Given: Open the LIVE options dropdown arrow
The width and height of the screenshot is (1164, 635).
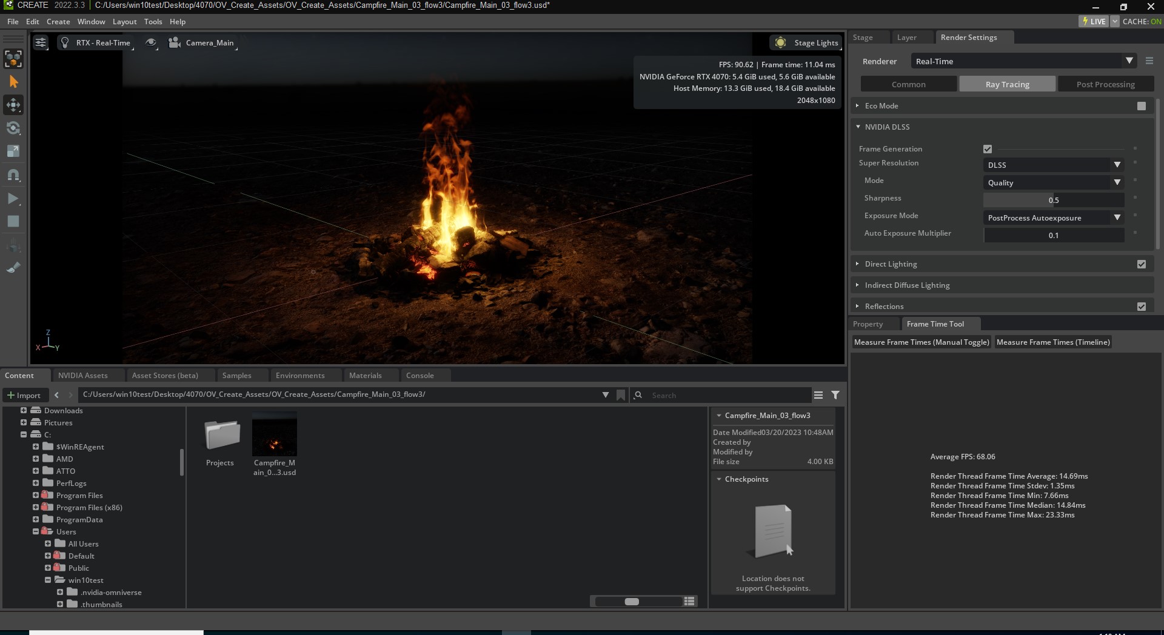Looking at the screenshot, I should click(1115, 21).
